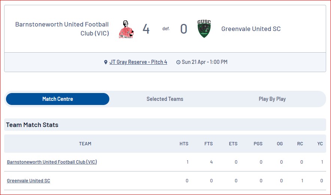Click the FTS column header

[x=209, y=143]
